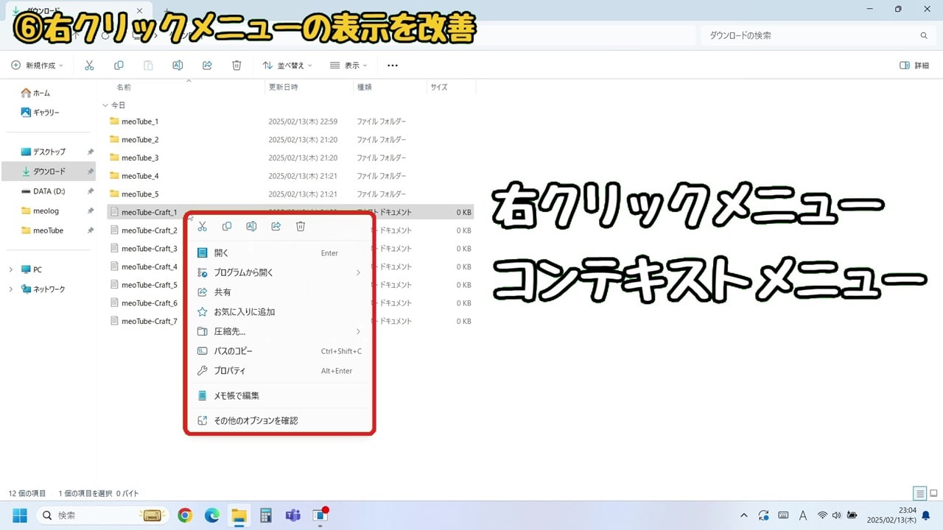This screenshot has width=943, height=530.
Task: Click the notification bell in the system tray
Action: point(926,516)
